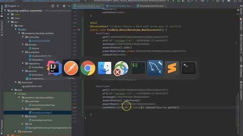This screenshot has height=136, width=243.
Task: Select the green dollar-prompt terminal app
Action: [138, 68]
